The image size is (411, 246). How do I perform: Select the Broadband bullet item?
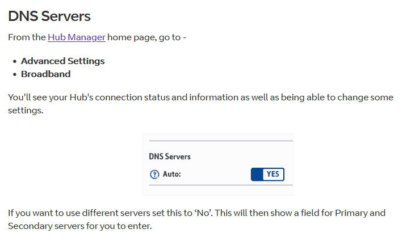45,74
